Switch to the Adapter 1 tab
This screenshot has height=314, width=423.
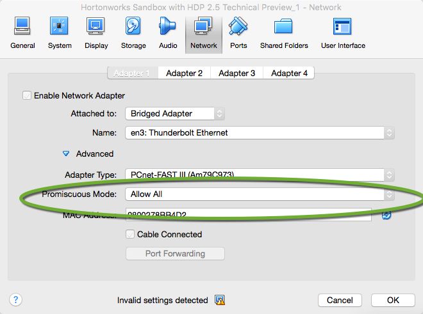133,73
